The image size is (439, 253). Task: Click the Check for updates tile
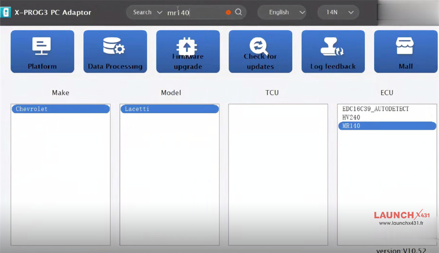click(260, 51)
